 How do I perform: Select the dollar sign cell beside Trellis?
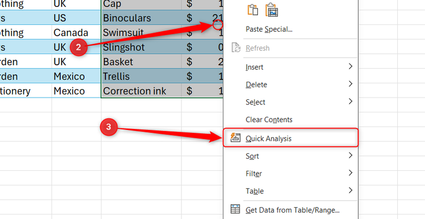tap(202, 76)
